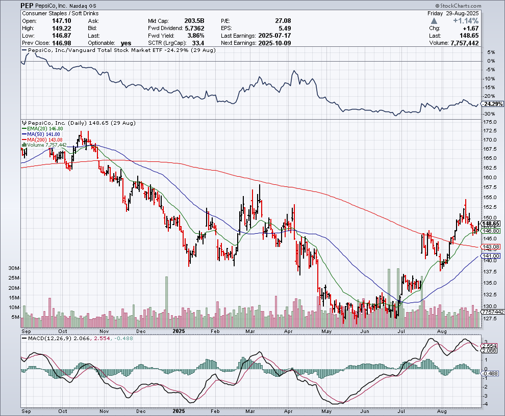Screen dimensions: 505x416
Task: Click the EMA(20) 146.80 legend text
Action: click(45, 129)
